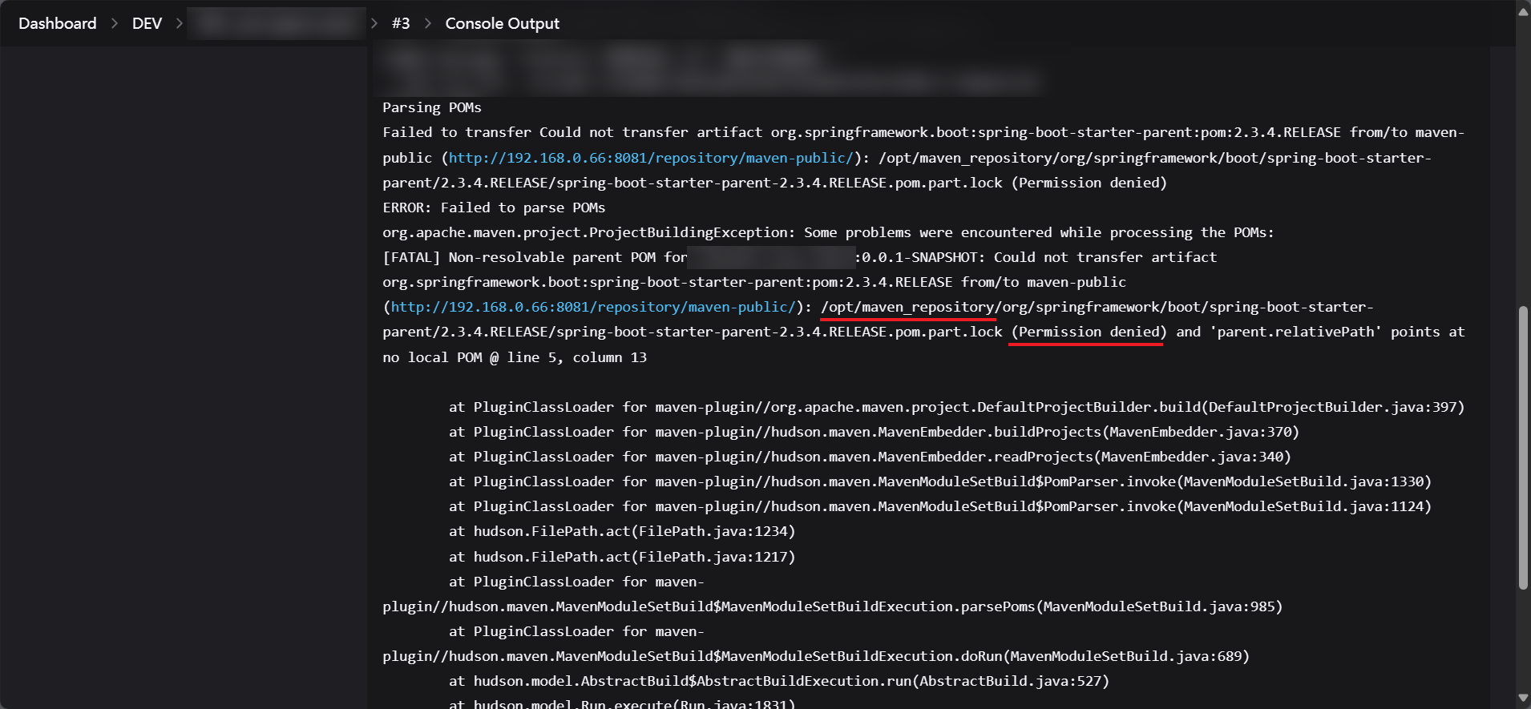Click the "ERROR: Failed to parse POMs" line
Image resolution: width=1531 pixels, height=709 pixels.
494,207
